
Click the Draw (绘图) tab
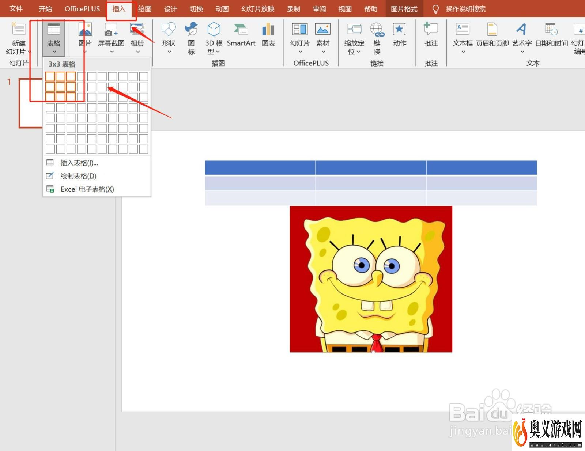pyautogui.click(x=145, y=9)
